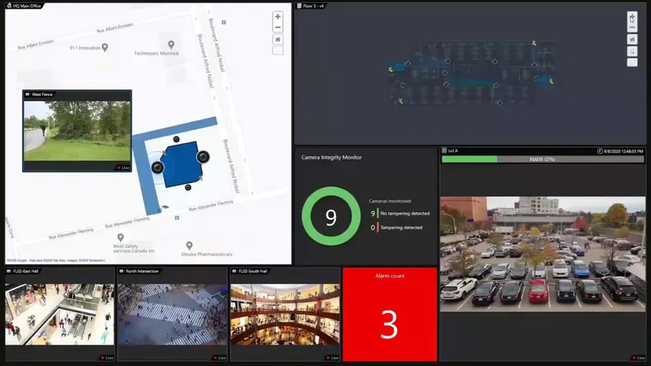Image resolution: width=651 pixels, height=366 pixels.
Task: Zoom in on the Floor 3 plan
Action: (632, 17)
